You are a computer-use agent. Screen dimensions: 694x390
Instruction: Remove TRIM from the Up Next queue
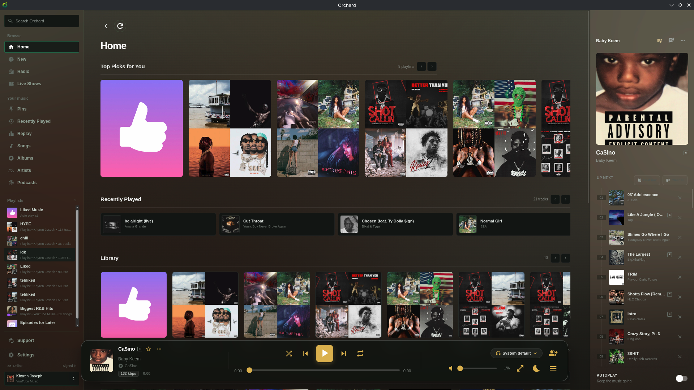click(x=680, y=277)
